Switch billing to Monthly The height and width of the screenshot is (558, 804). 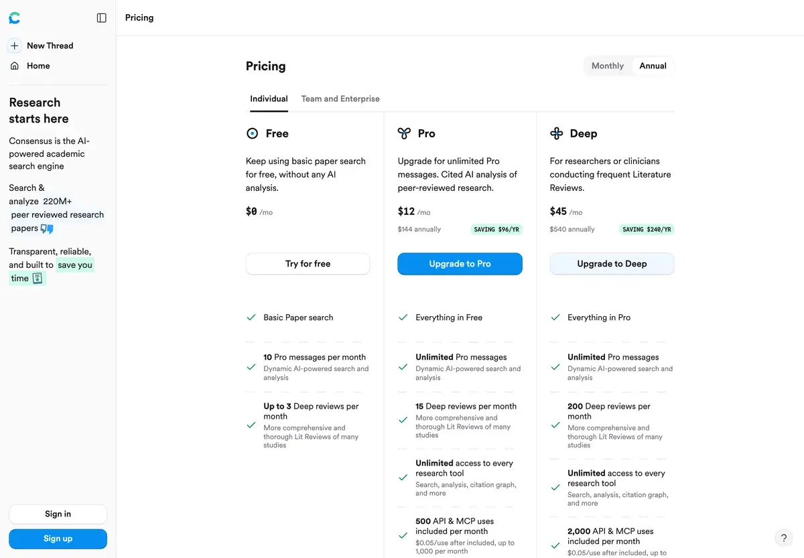608,66
